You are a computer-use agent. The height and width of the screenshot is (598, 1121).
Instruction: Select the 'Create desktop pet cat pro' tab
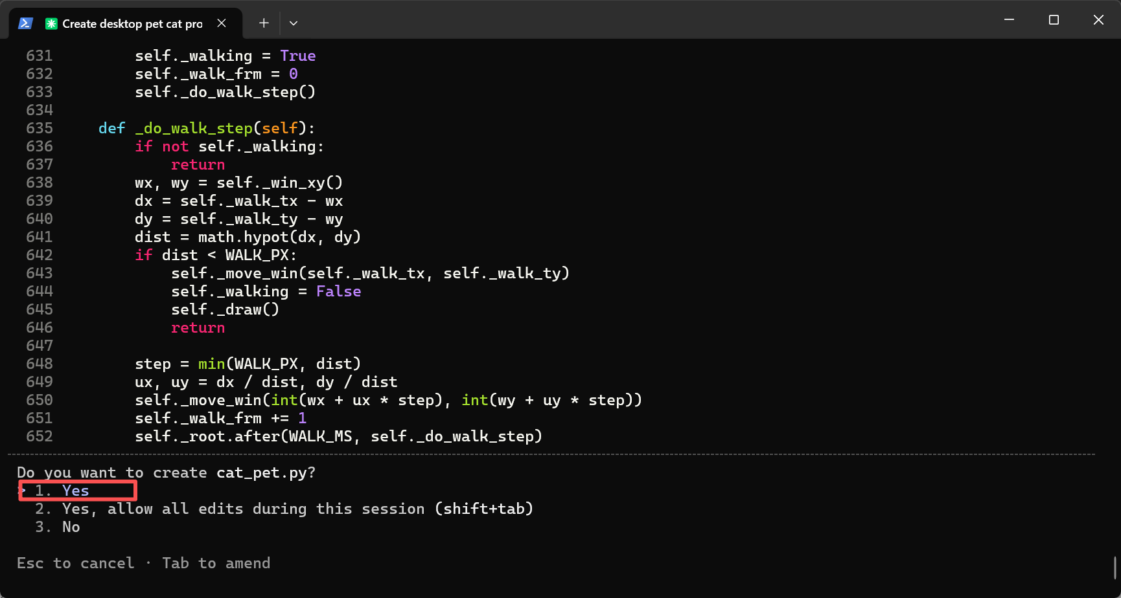126,23
